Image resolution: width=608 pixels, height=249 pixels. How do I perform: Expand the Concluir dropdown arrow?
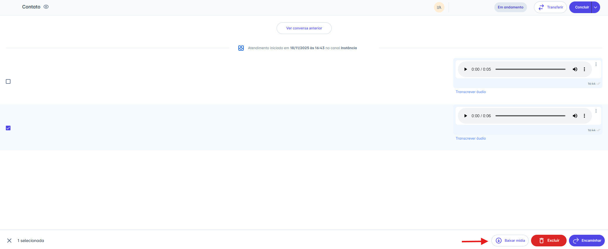click(595, 7)
